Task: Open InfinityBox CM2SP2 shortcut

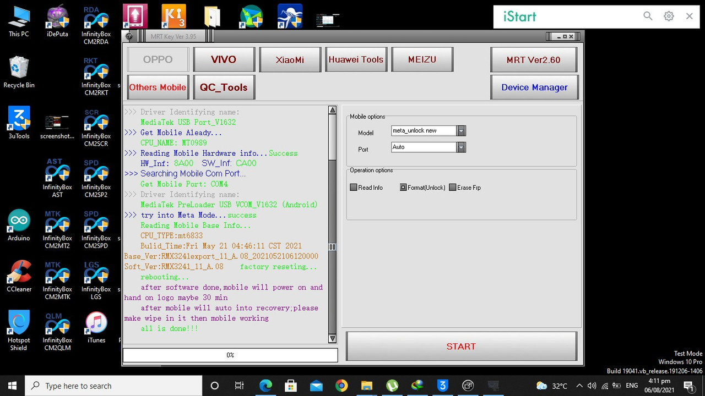Action: pyautogui.click(x=96, y=179)
